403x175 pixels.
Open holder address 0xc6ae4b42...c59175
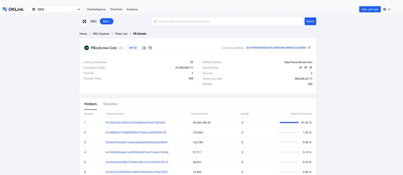(137, 162)
